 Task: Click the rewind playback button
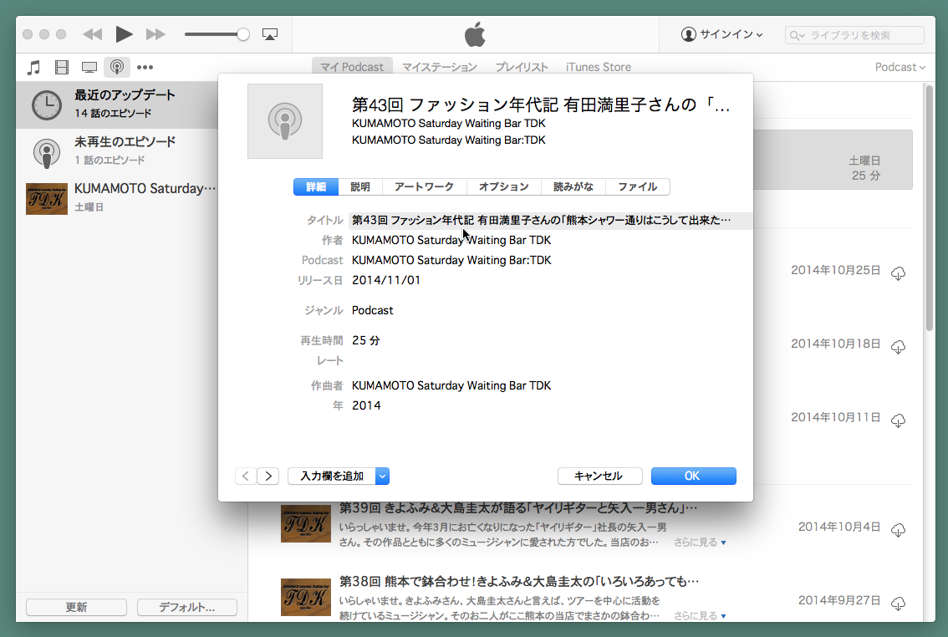click(93, 34)
